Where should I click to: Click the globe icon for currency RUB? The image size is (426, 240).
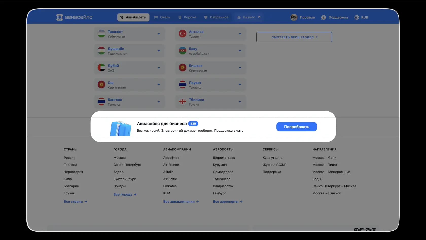click(x=357, y=17)
